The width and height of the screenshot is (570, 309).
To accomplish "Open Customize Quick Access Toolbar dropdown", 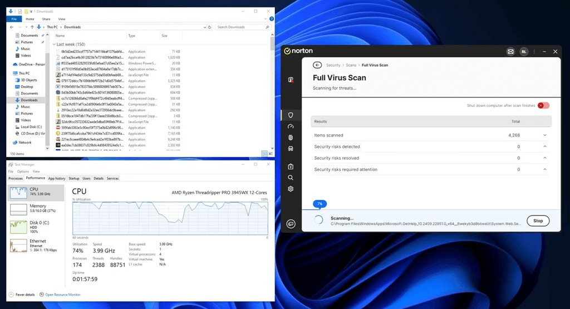I will click(x=31, y=12).
